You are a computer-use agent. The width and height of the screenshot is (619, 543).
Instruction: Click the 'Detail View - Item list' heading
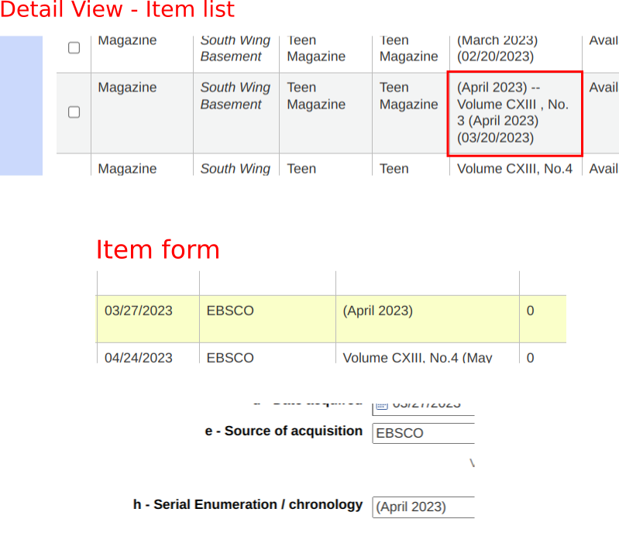point(117,10)
